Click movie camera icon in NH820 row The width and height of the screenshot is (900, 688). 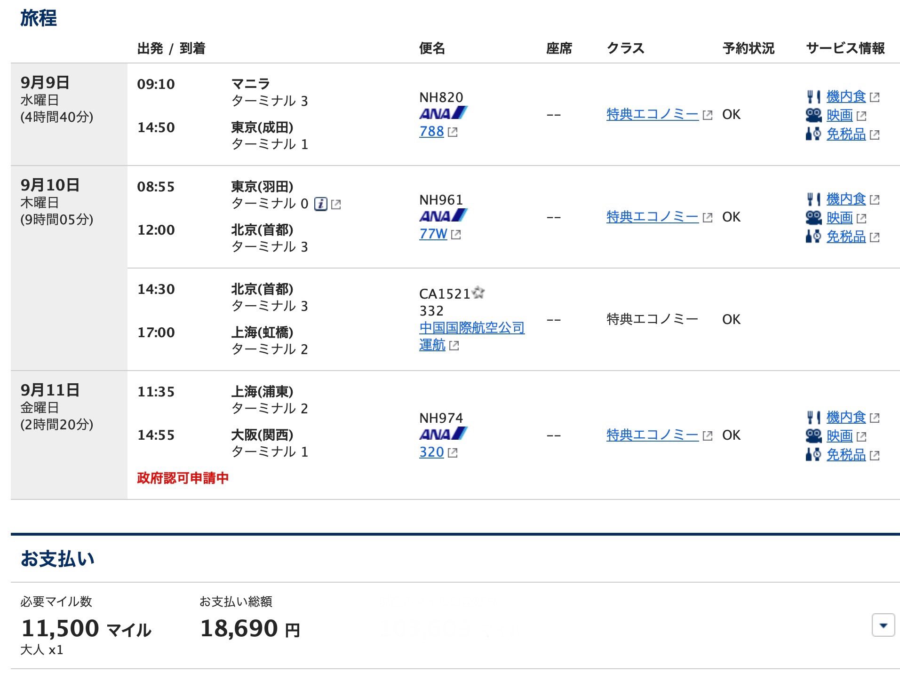tap(814, 116)
